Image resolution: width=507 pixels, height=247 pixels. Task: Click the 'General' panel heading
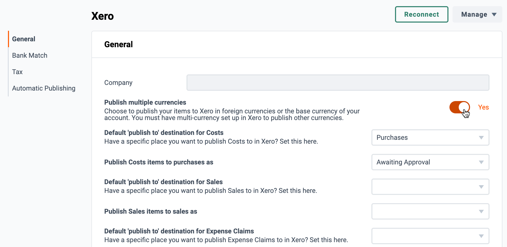tap(118, 44)
